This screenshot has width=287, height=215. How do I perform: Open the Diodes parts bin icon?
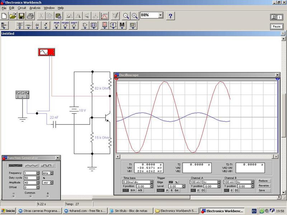[37, 25]
